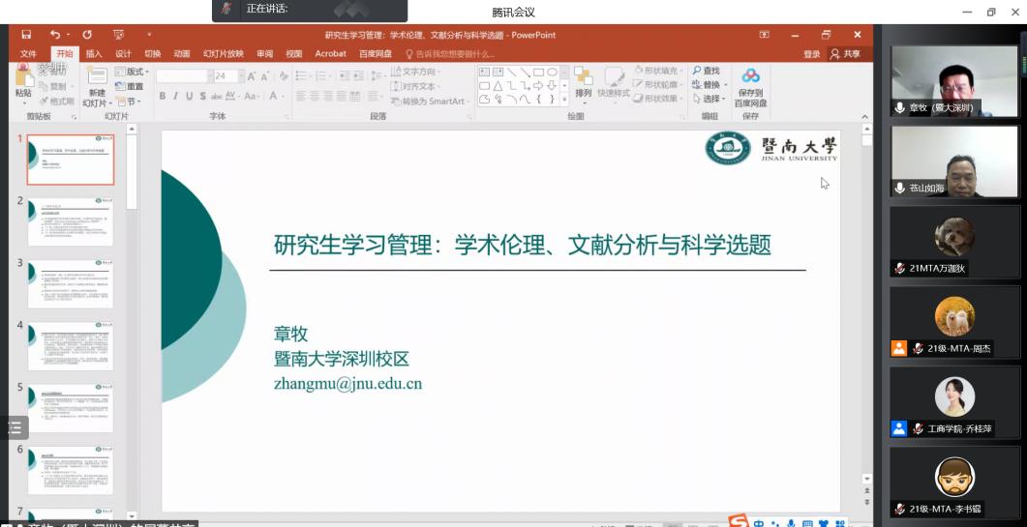Click the Undo arrow icon

coord(55,35)
